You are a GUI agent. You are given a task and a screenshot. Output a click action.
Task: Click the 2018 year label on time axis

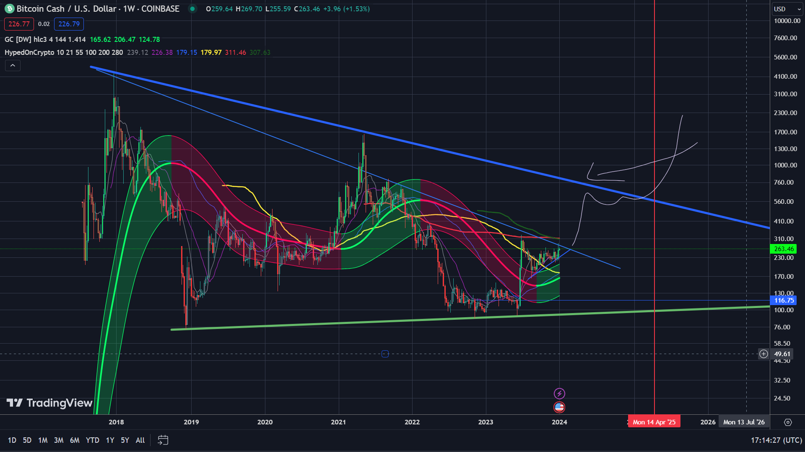click(116, 422)
